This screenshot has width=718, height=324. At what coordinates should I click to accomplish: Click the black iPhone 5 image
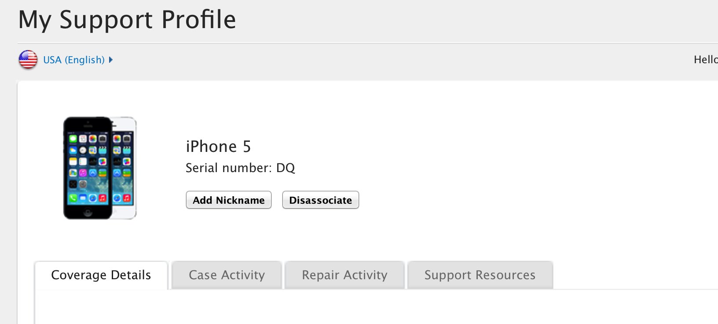[88, 168]
